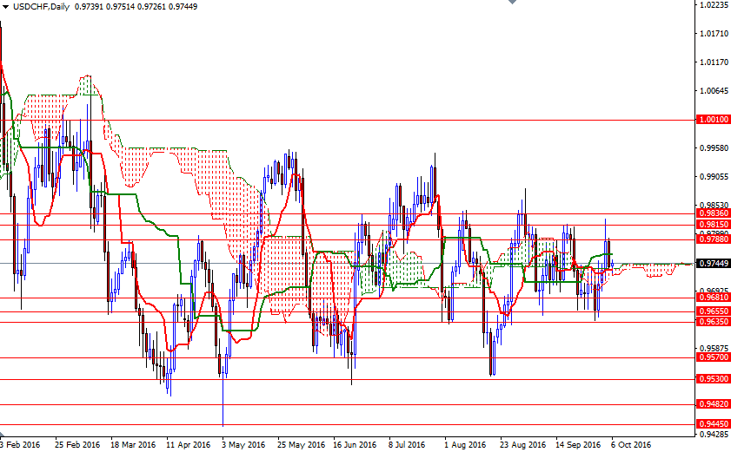Viewport: 731px width, 452px height.
Task: Select the 0.97880 price level label
Action: click(x=713, y=239)
